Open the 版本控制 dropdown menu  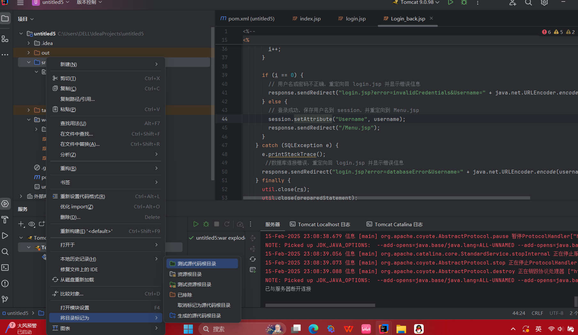point(89,3)
